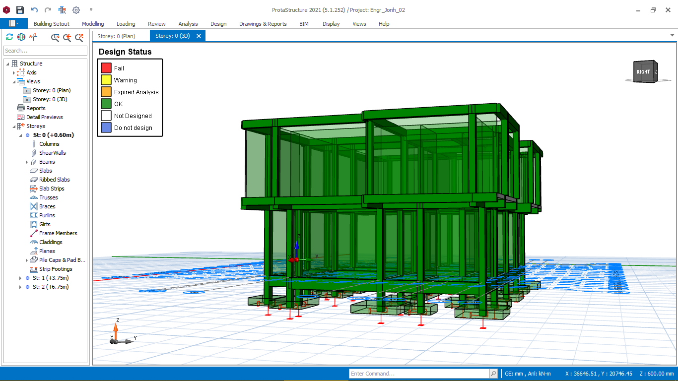This screenshot has width=678, height=381.
Task: Save the project with the floppy icon
Action: (20, 10)
